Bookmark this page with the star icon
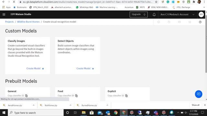This screenshot has height=116, width=207. (156, 2)
